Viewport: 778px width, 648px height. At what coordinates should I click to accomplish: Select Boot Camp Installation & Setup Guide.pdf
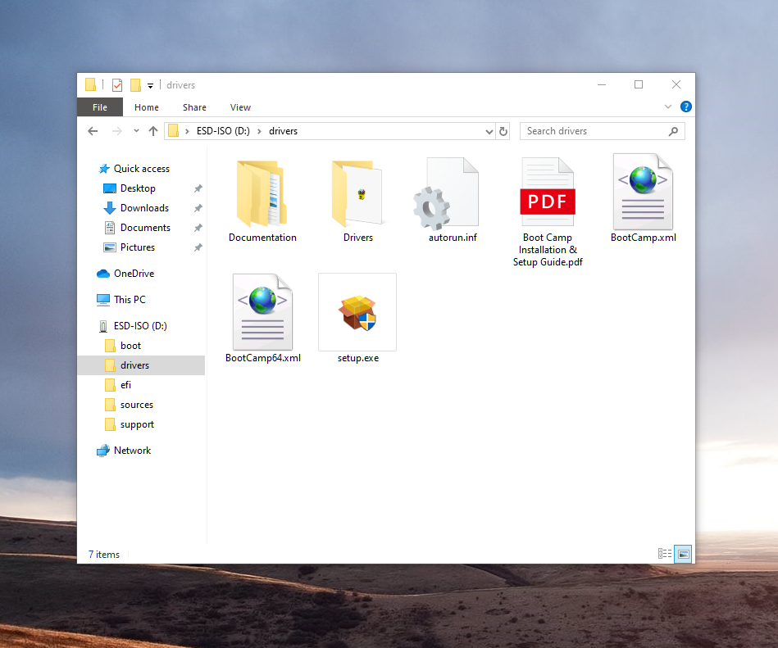(x=548, y=212)
